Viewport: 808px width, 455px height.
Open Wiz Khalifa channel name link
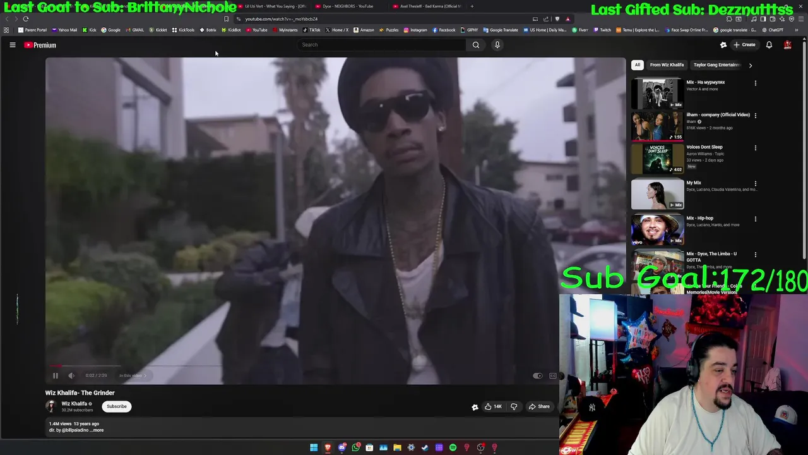(74, 404)
